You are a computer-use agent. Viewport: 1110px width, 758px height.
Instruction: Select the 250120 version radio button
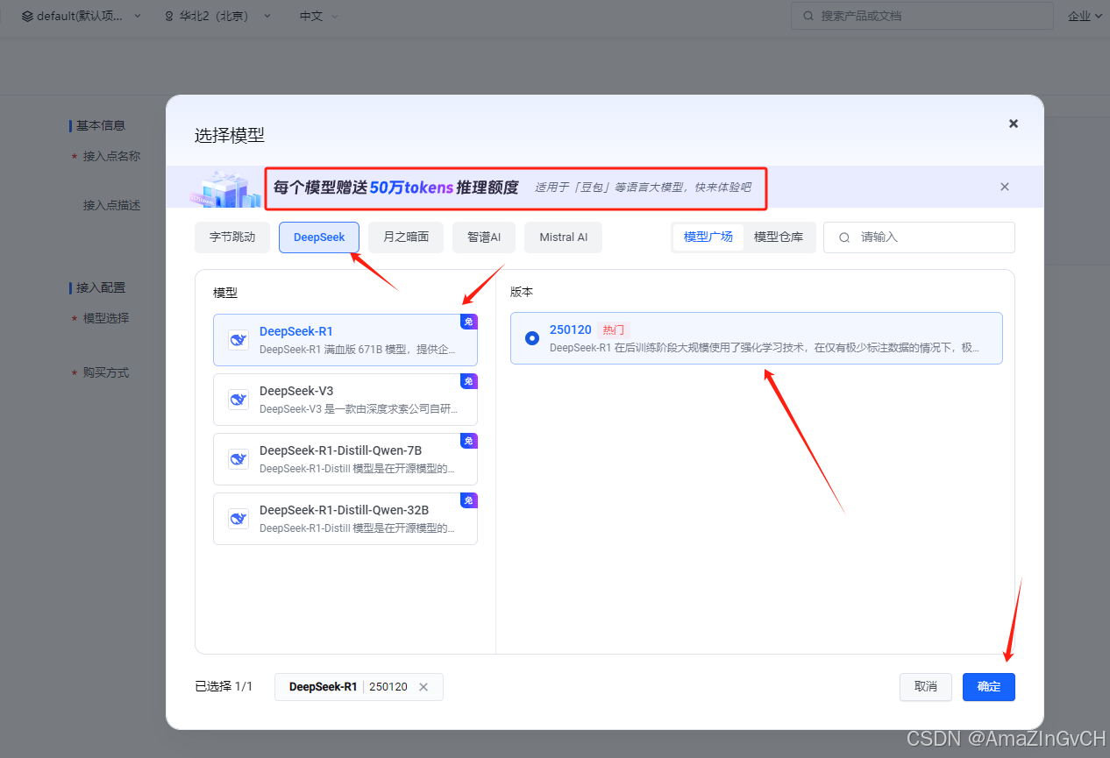[532, 338]
